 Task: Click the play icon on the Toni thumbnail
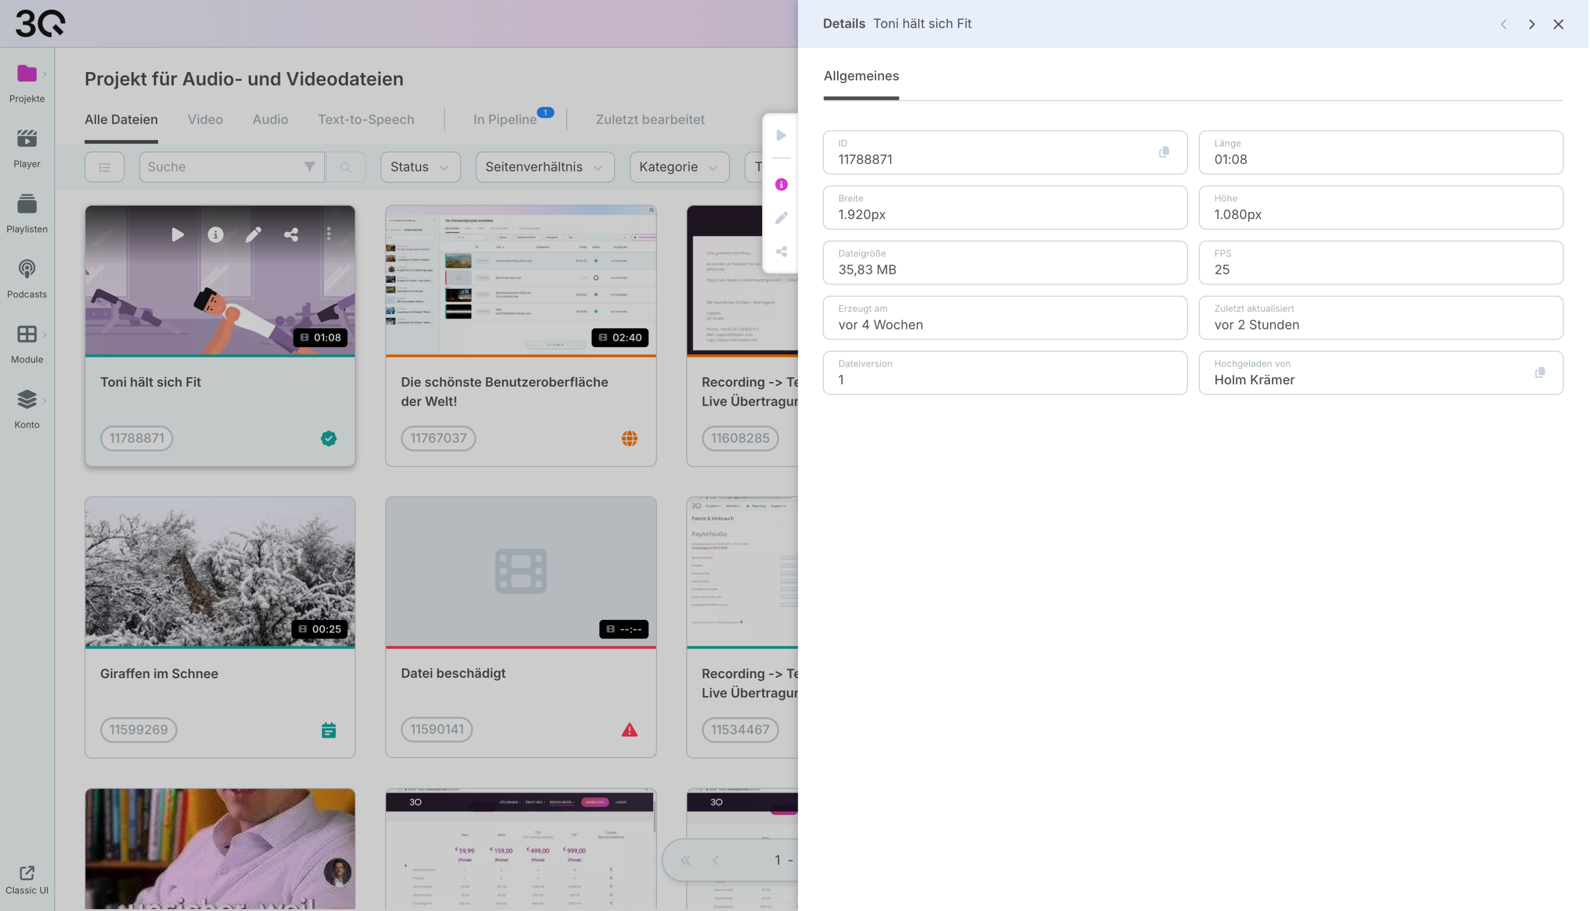click(x=178, y=235)
